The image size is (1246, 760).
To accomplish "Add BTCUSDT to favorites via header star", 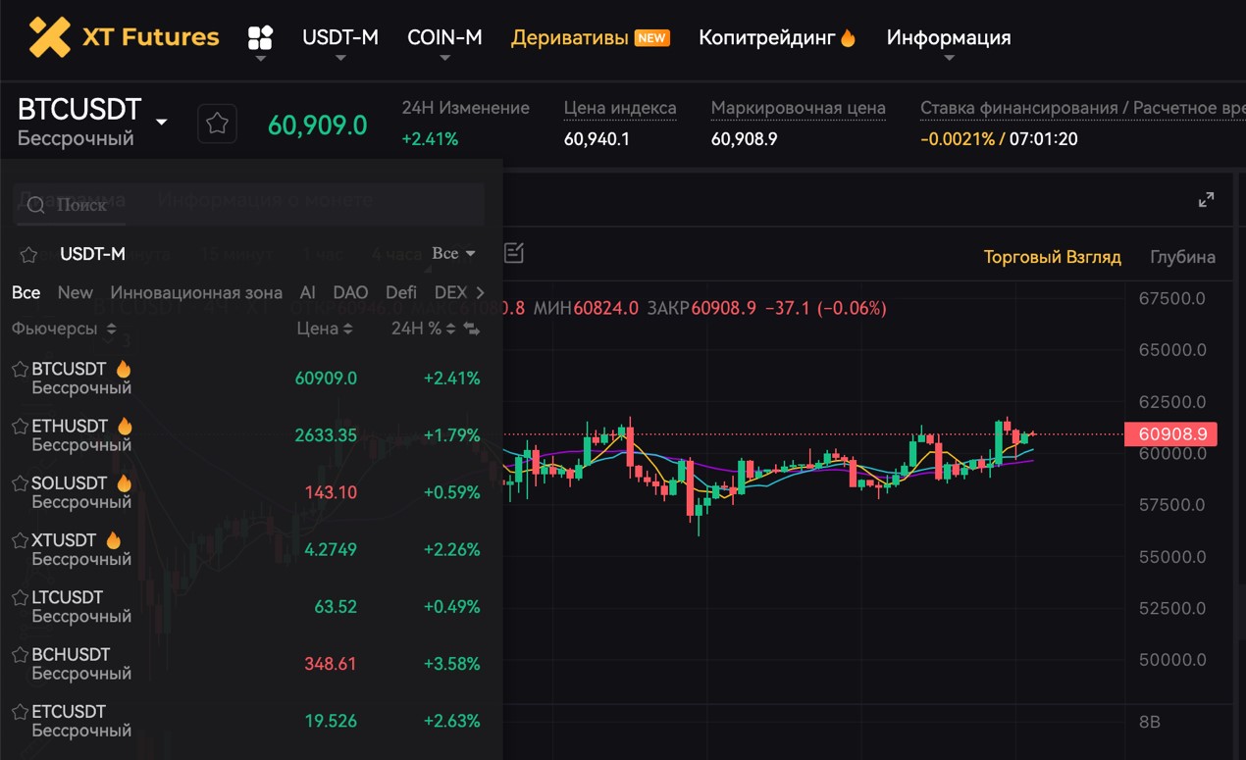I will (x=217, y=125).
